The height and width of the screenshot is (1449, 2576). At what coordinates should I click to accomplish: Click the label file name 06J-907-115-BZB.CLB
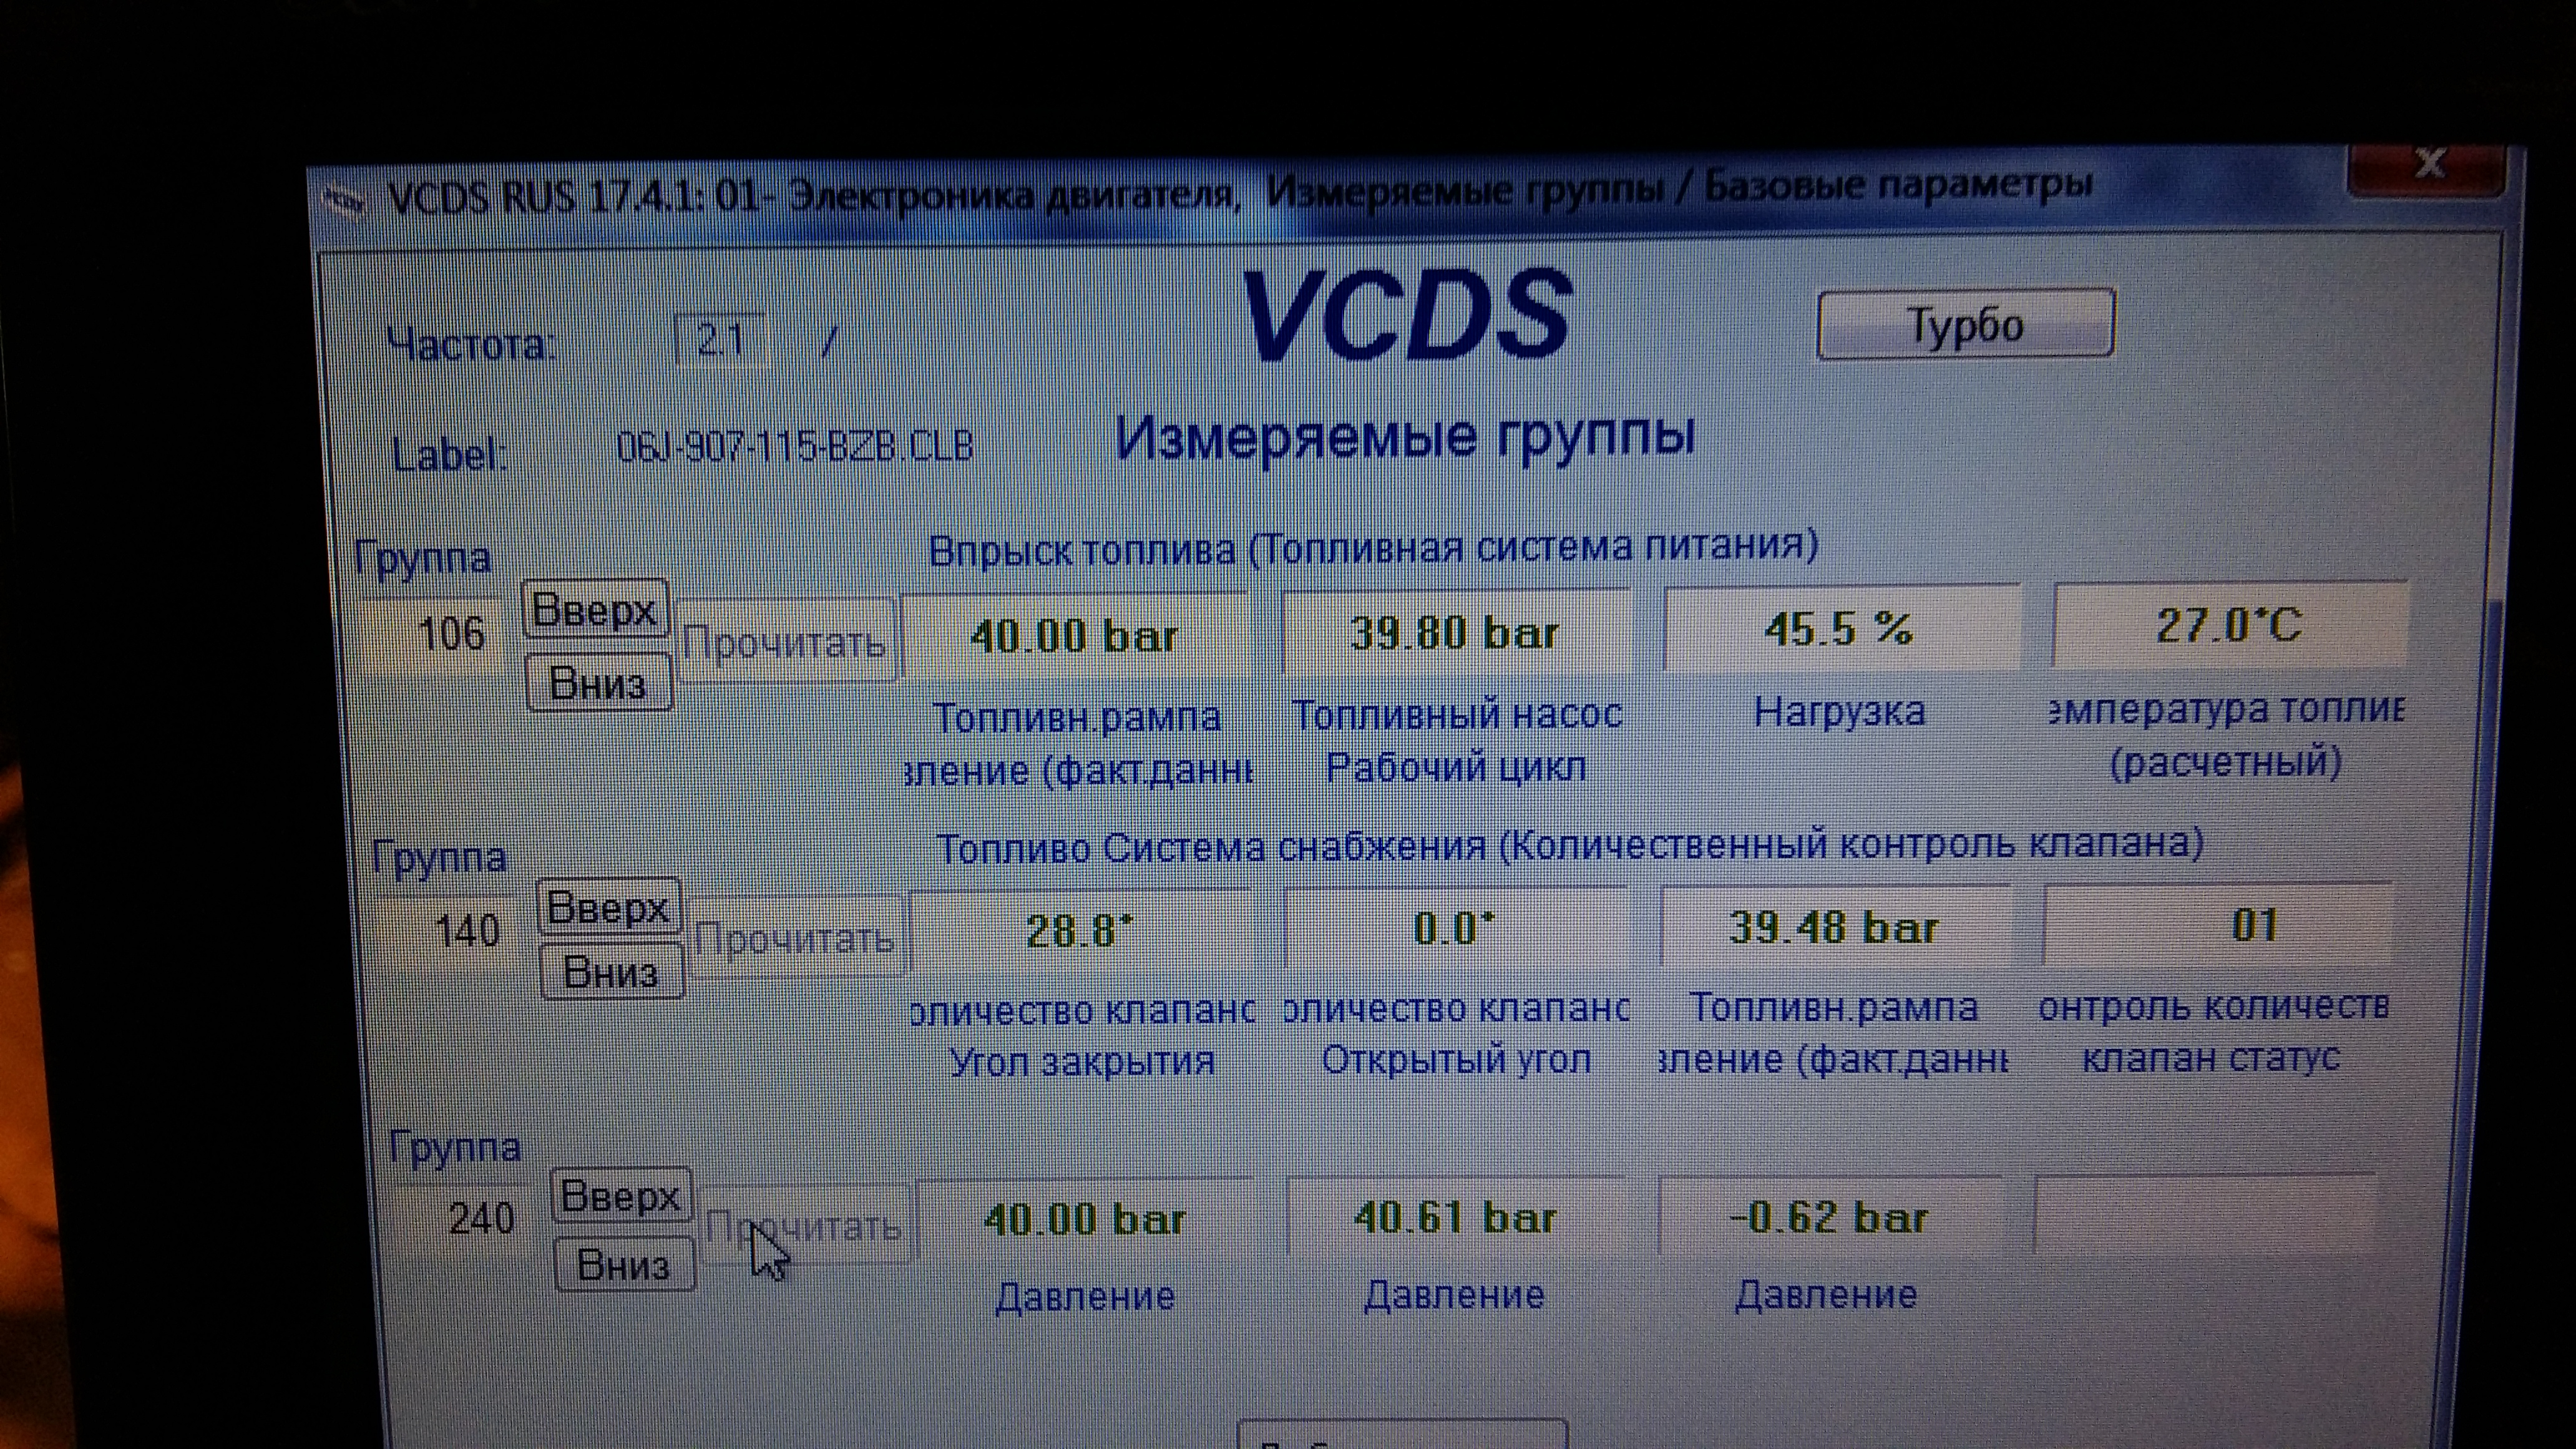795,446
